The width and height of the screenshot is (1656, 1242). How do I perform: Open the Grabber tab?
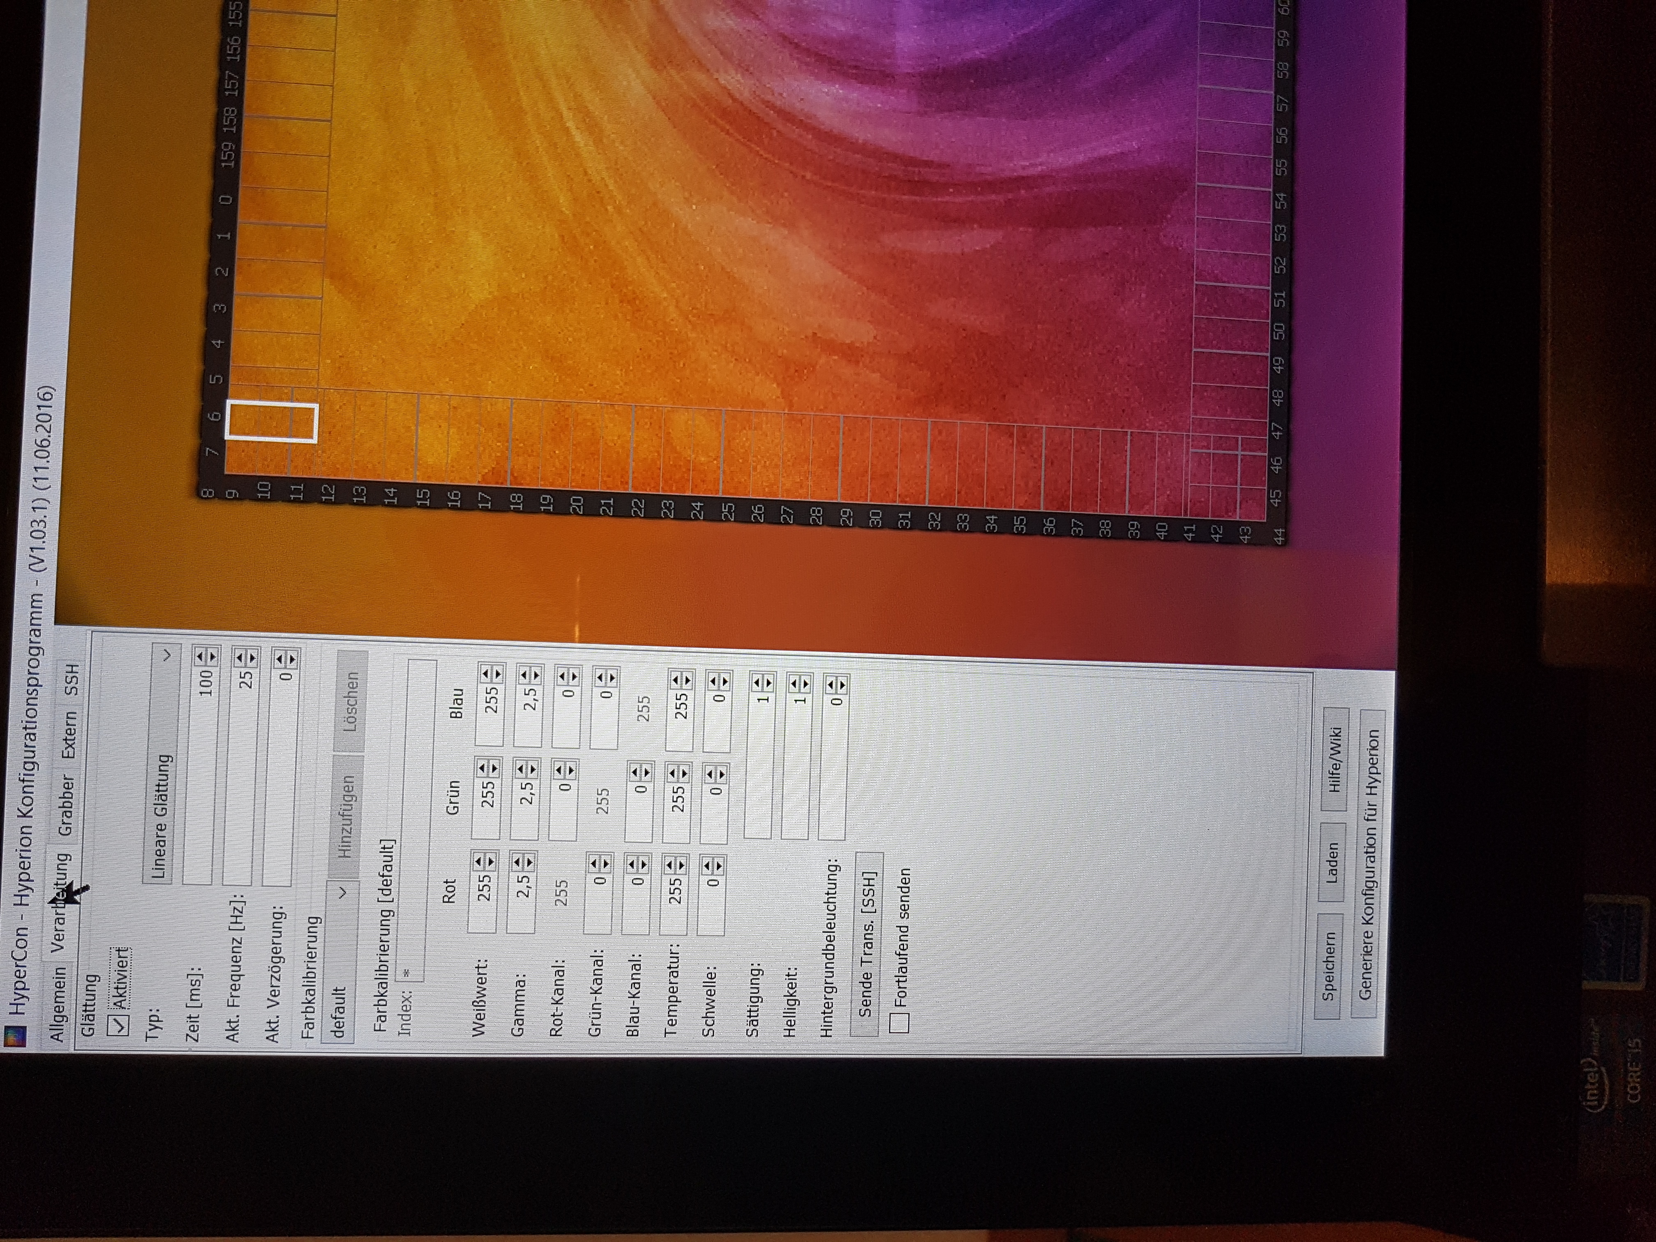tap(66, 805)
